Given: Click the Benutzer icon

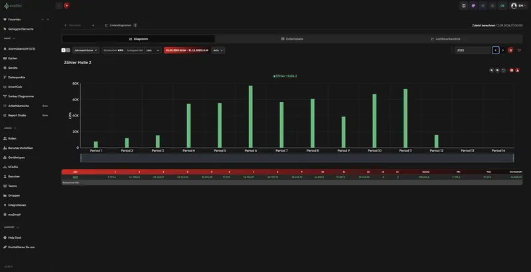Looking at the screenshot, I should (x=5, y=177).
